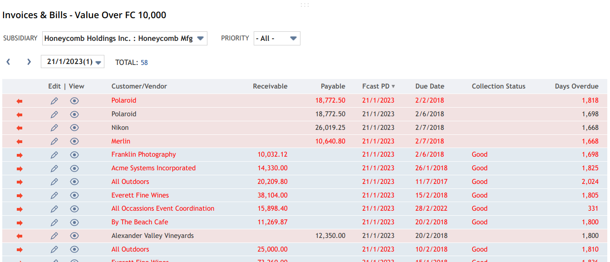
Task: Open the Subsidiary dropdown
Action: [x=125, y=39]
